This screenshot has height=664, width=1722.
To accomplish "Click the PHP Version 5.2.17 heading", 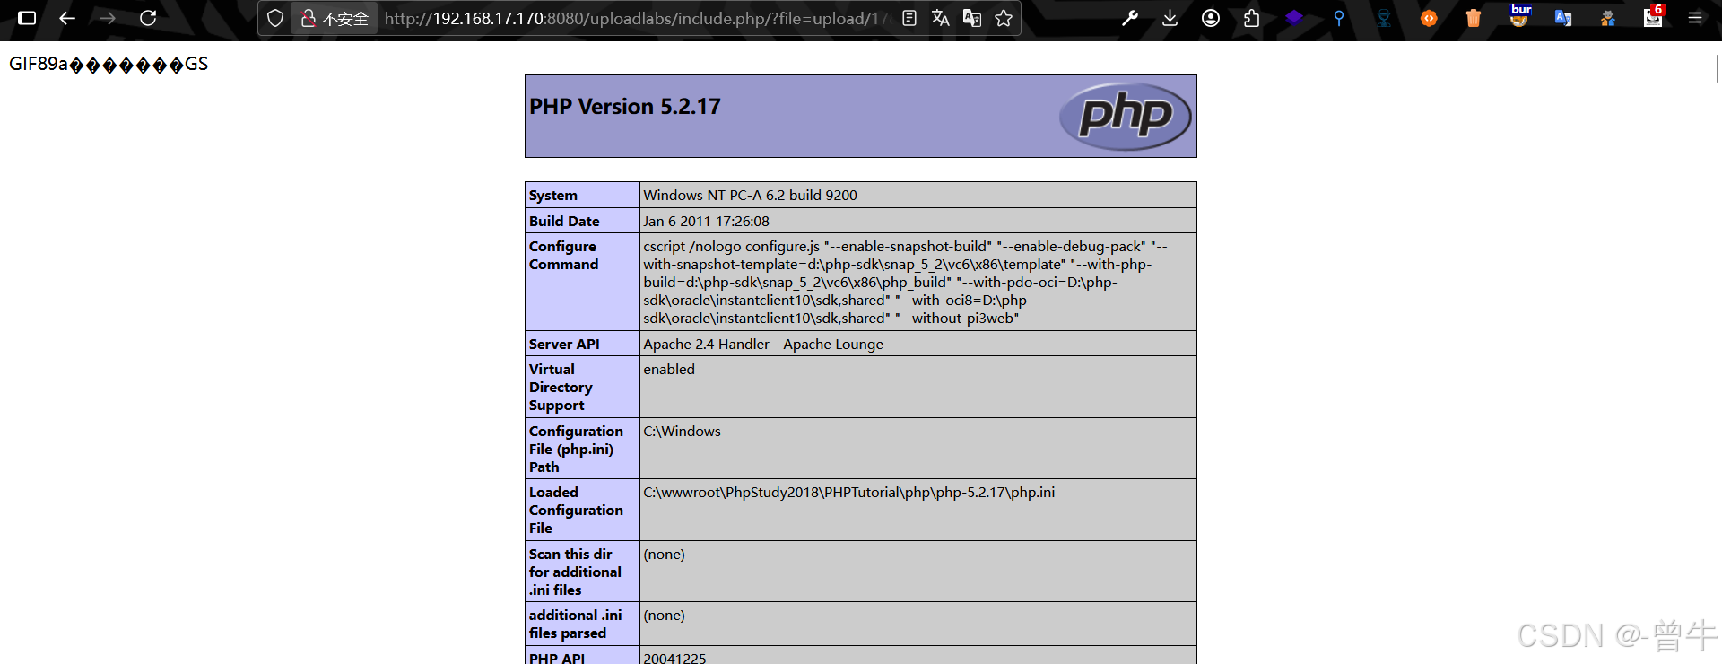I will coord(625,107).
